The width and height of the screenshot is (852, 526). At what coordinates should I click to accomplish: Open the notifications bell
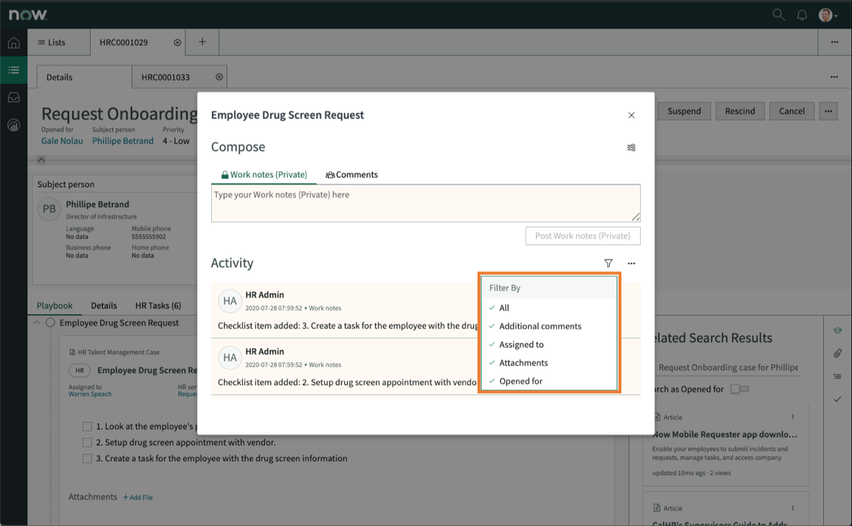pyautogui.click(x=802, y=14)
